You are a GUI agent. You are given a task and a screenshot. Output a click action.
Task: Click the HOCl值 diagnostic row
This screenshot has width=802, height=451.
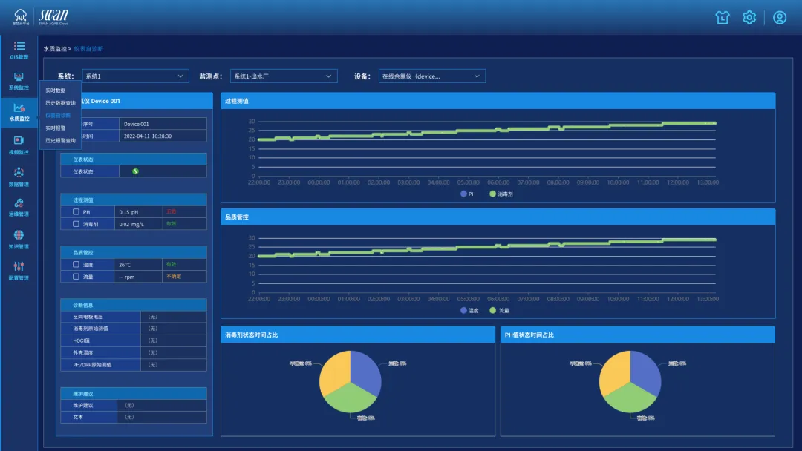pyautogui.click(x=134, y=340)
